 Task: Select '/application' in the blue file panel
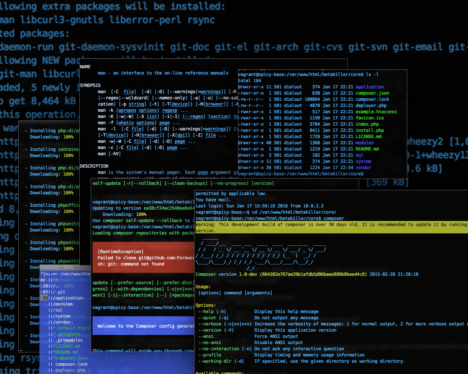(68, 298)
